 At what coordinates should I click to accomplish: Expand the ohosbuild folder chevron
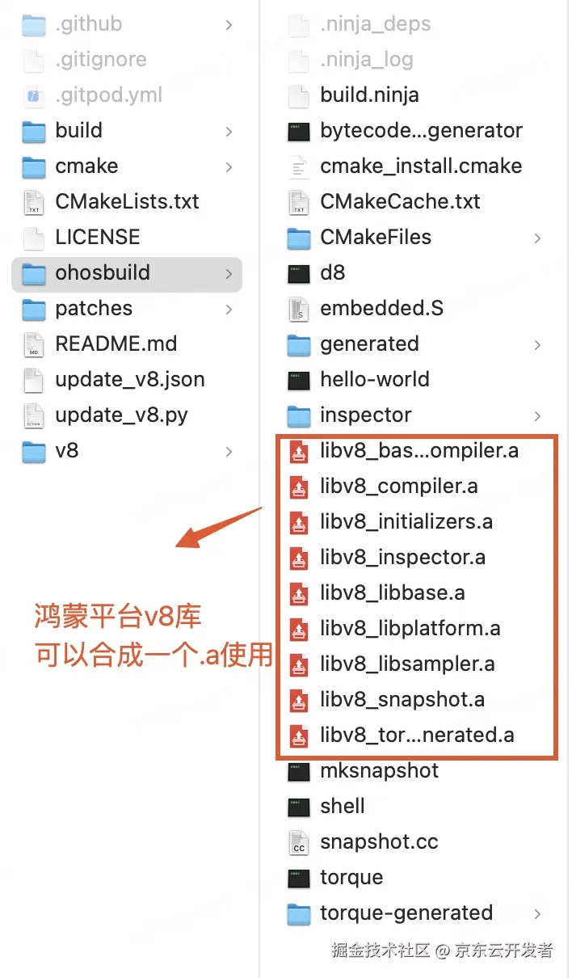pos(229,273)
